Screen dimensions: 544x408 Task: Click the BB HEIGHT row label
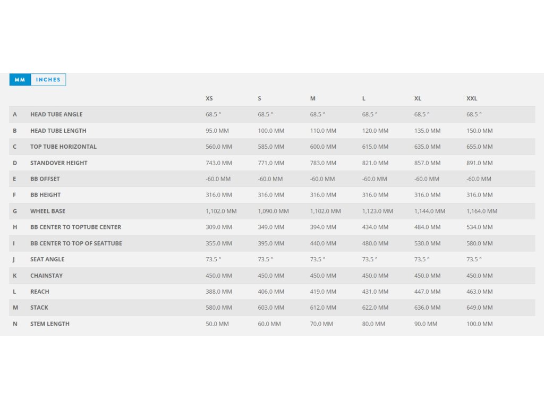[46, 195]
